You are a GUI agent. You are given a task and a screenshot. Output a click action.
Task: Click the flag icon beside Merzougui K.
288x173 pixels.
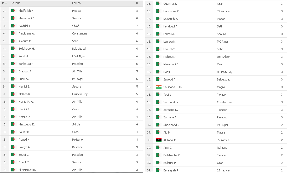click(13, 124)
